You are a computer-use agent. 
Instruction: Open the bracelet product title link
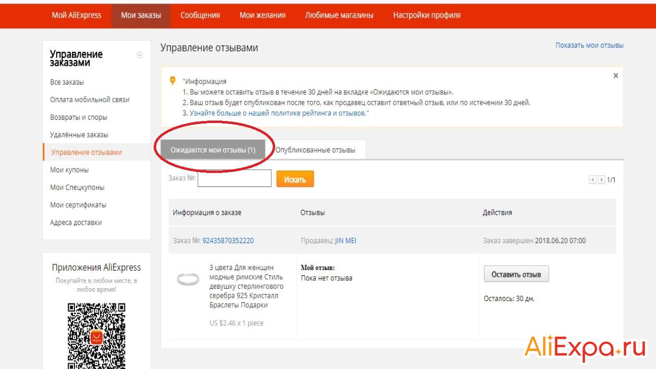tap(246, 286)
